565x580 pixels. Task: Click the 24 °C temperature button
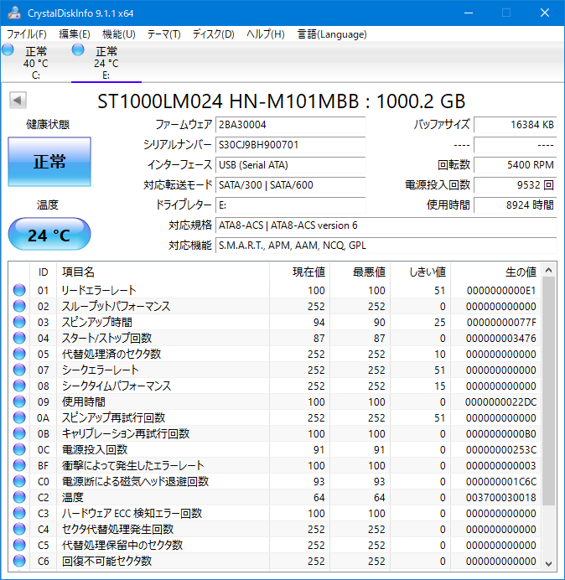[x=49, y=236]
